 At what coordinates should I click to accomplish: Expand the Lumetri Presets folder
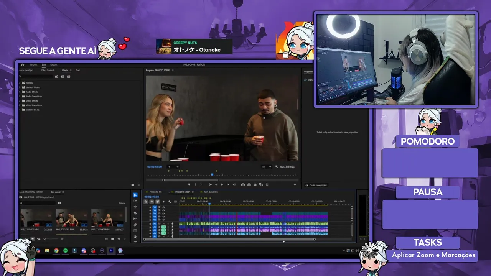click(x=20, y=87)
